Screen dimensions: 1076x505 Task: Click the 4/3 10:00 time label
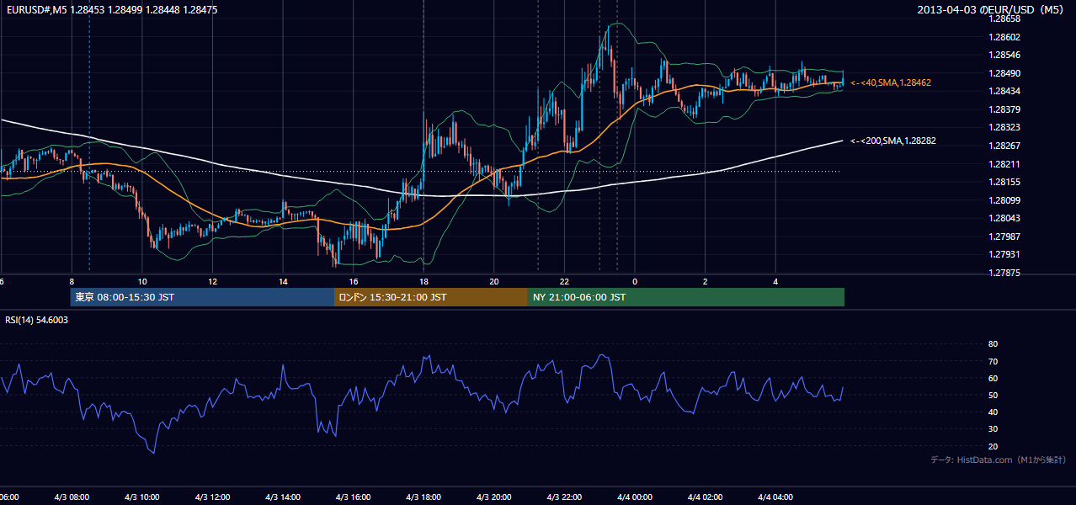pos(142,497)
